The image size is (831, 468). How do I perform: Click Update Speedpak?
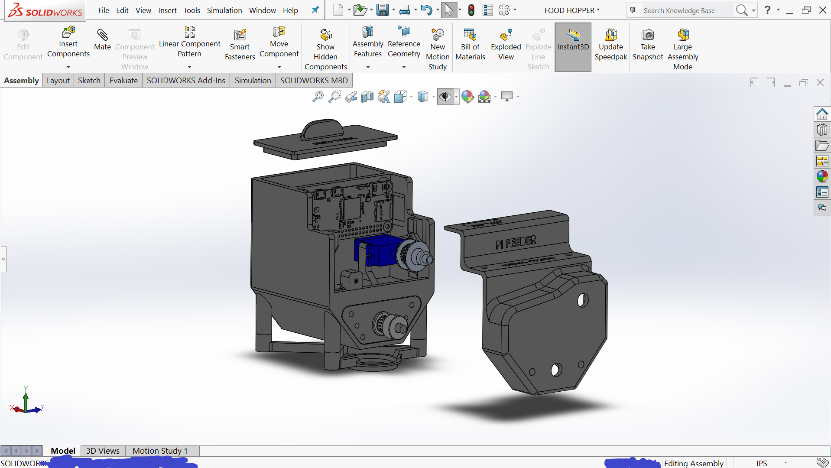(610, 45)
